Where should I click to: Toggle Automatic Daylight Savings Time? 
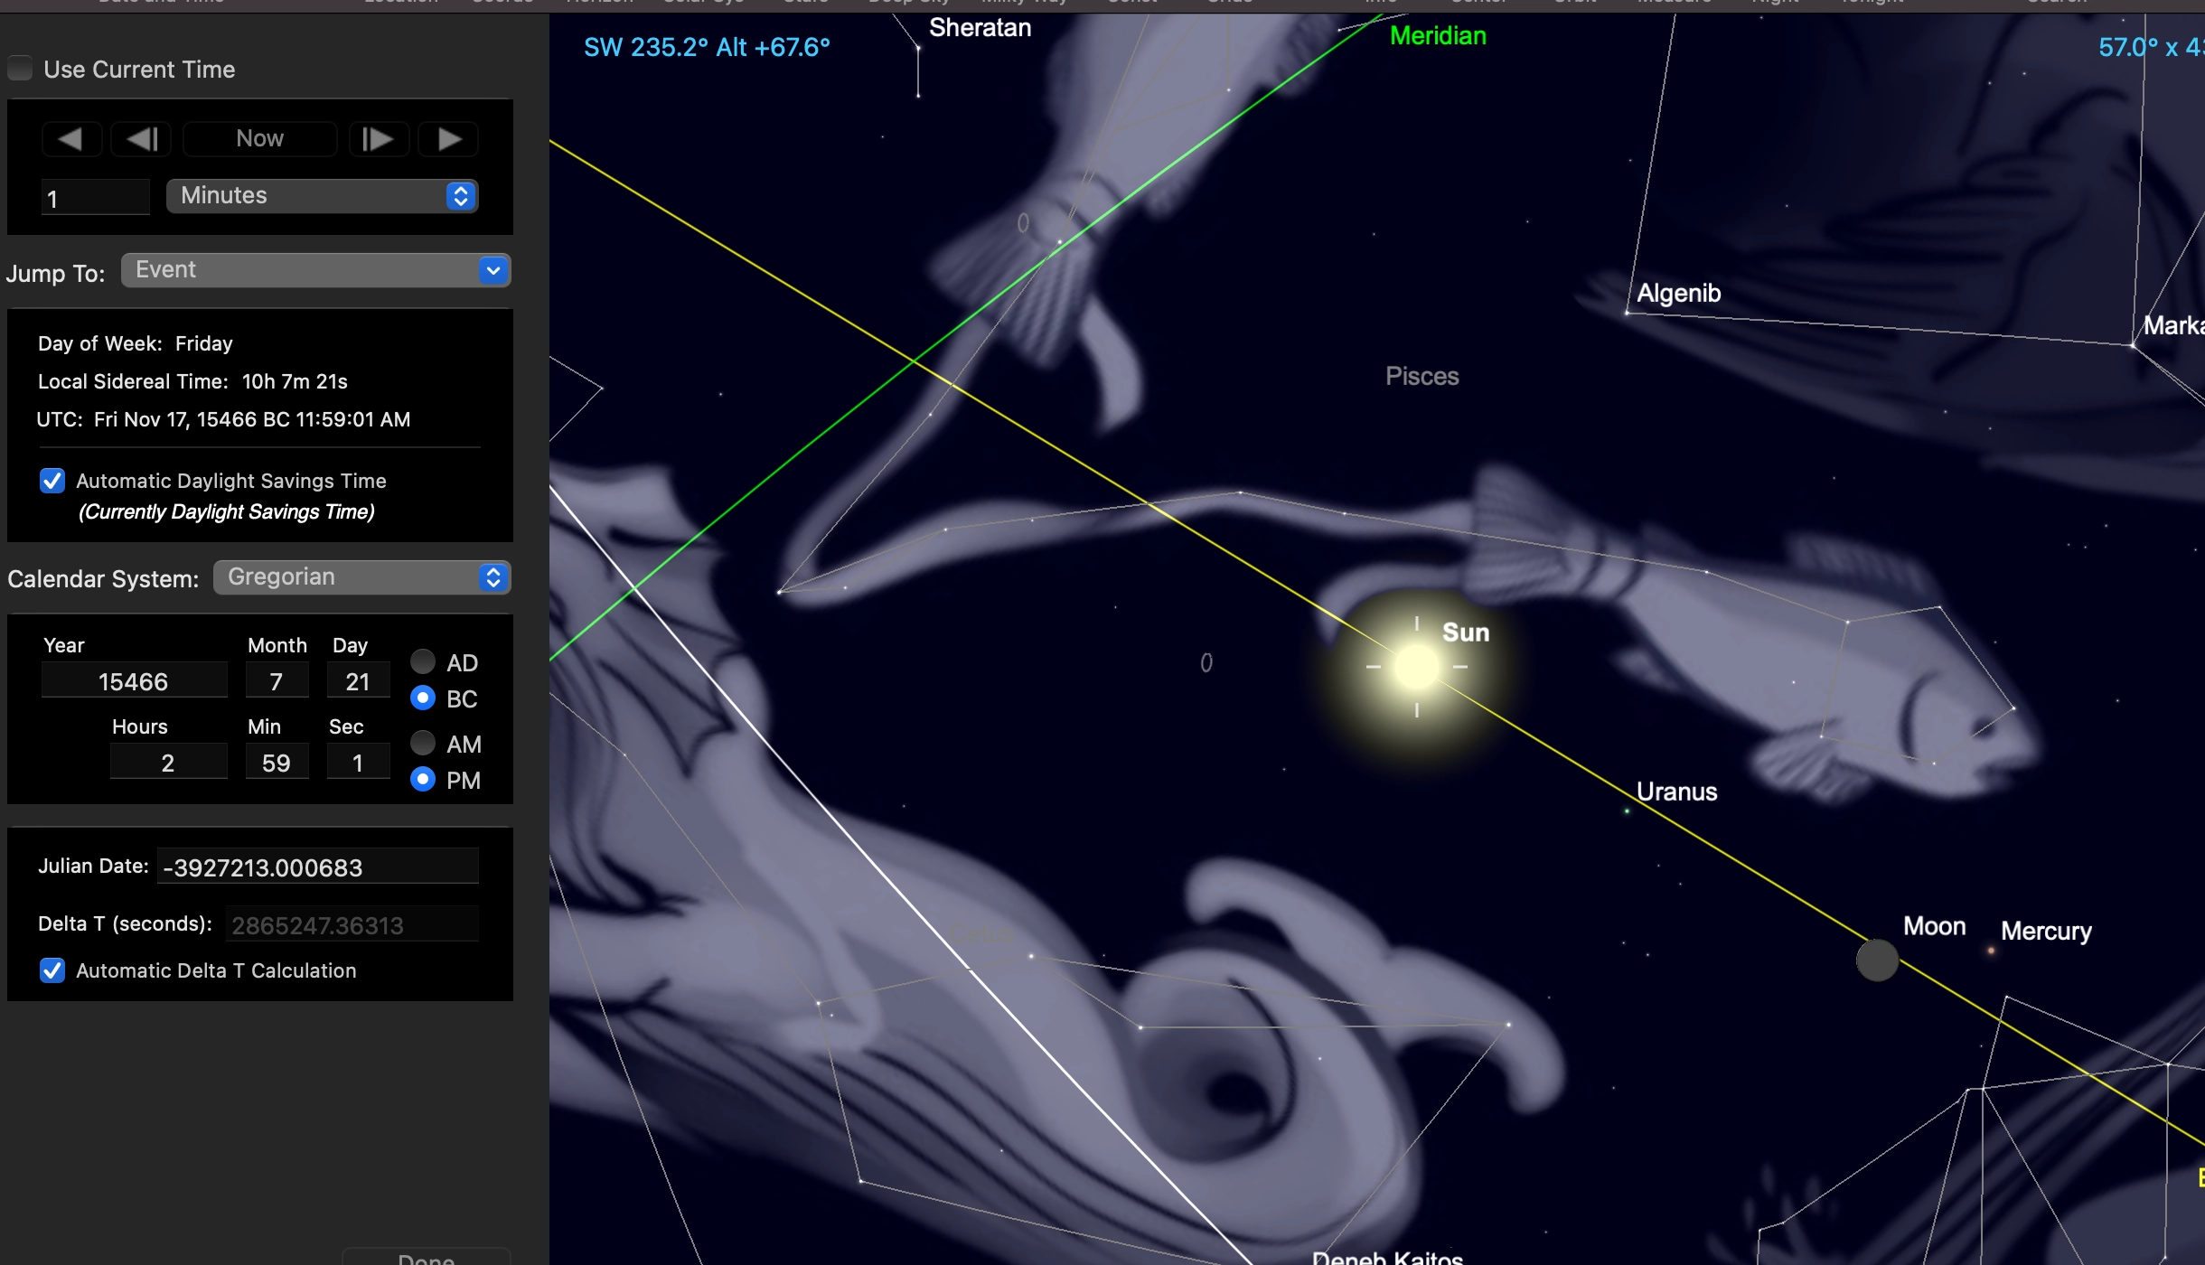coord(52,481)
